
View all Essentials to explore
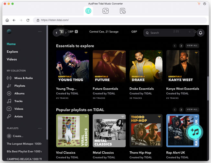pyautogui.click(x=192, y=46)
